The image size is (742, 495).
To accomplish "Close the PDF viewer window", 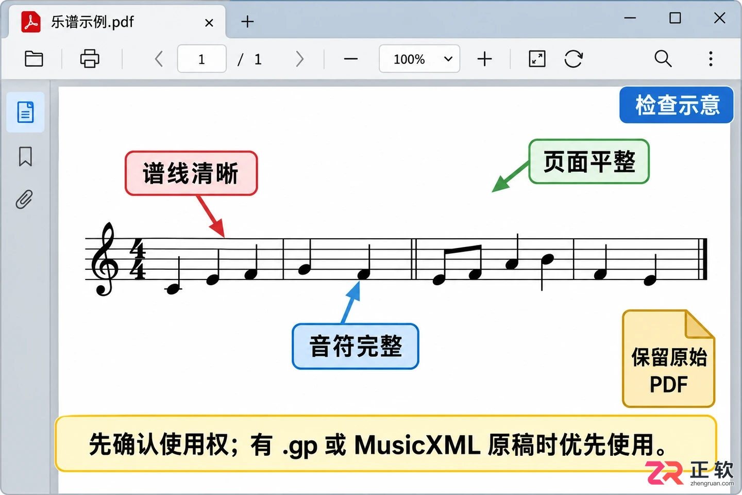I will (x=720, y=18).
